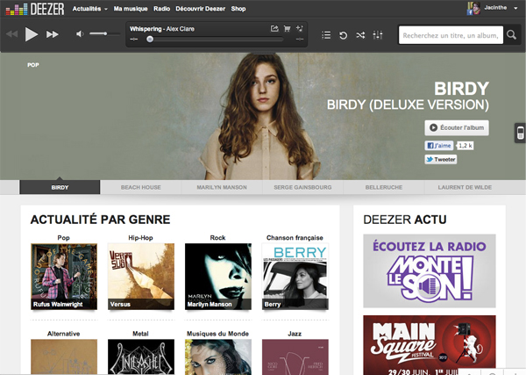The image size is (526, 375).
Task: Go to Radio section
Action: (161, 9)
